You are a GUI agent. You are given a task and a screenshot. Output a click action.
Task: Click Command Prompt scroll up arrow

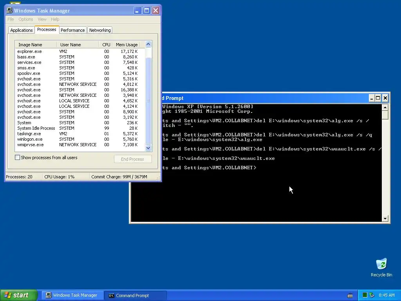pos(385,107)
